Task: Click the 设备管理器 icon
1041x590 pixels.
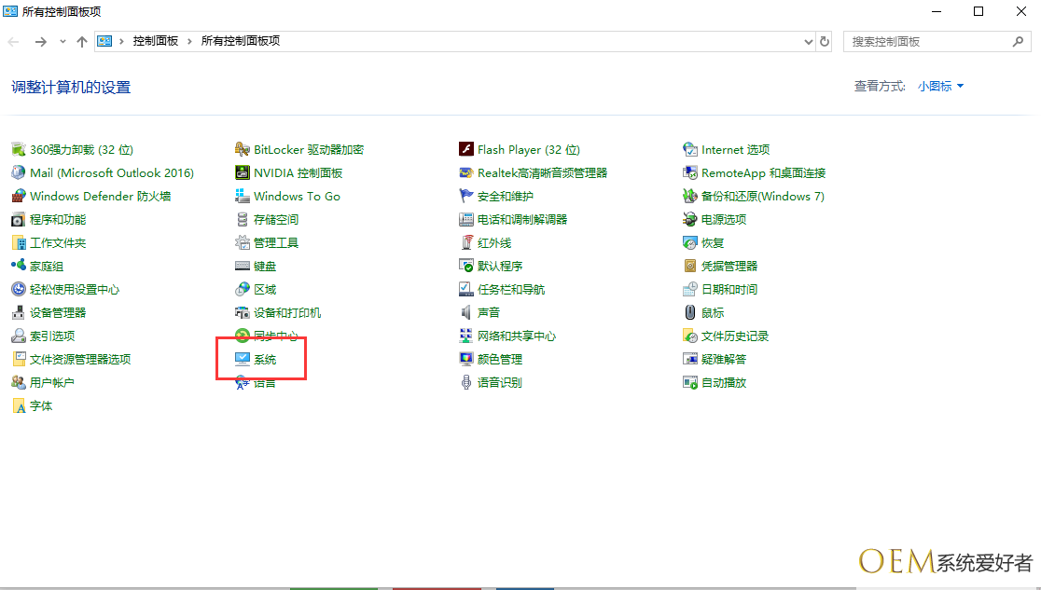Action: click(19, 312)
